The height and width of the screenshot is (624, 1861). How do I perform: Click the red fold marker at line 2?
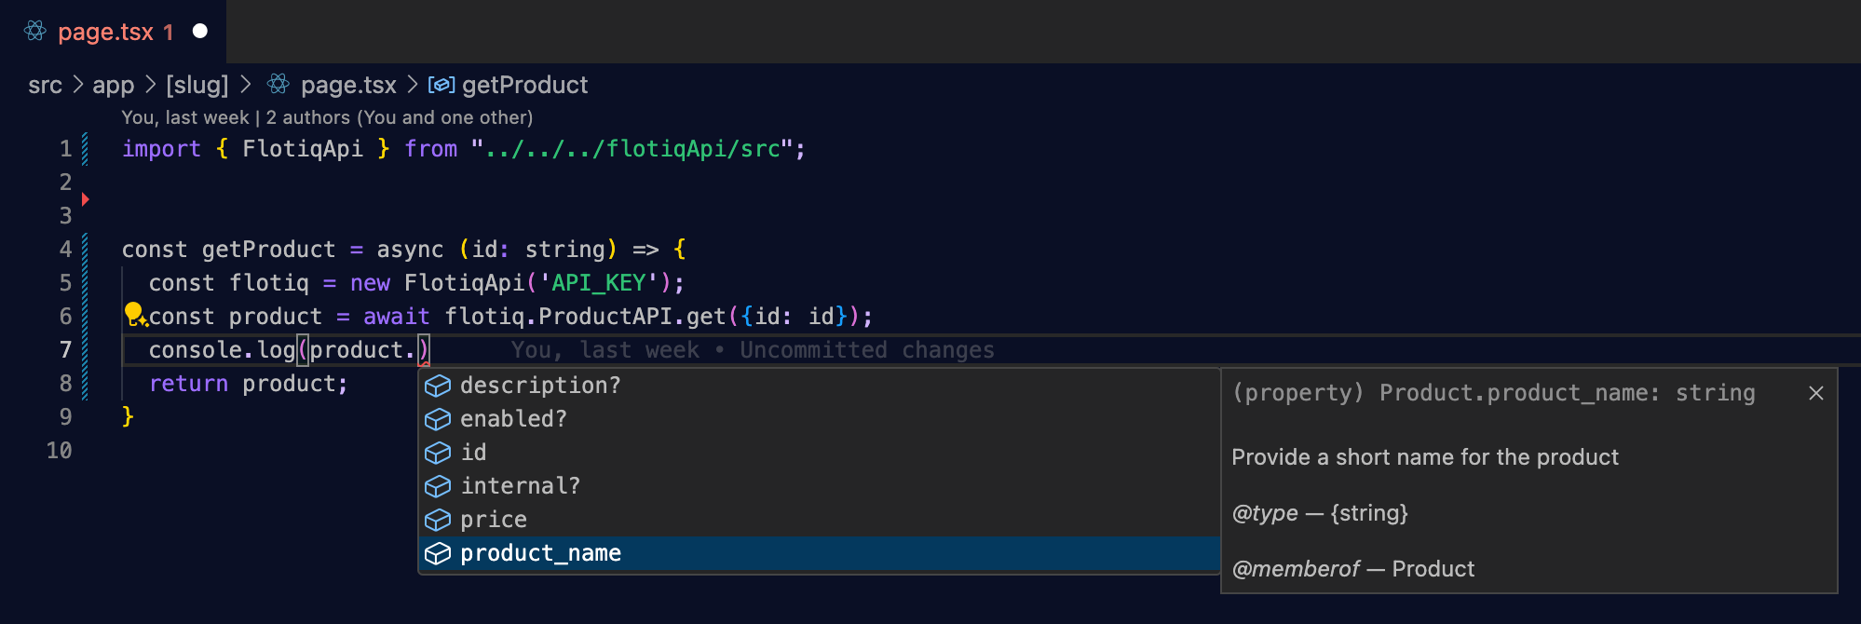(x=85, y=198)
